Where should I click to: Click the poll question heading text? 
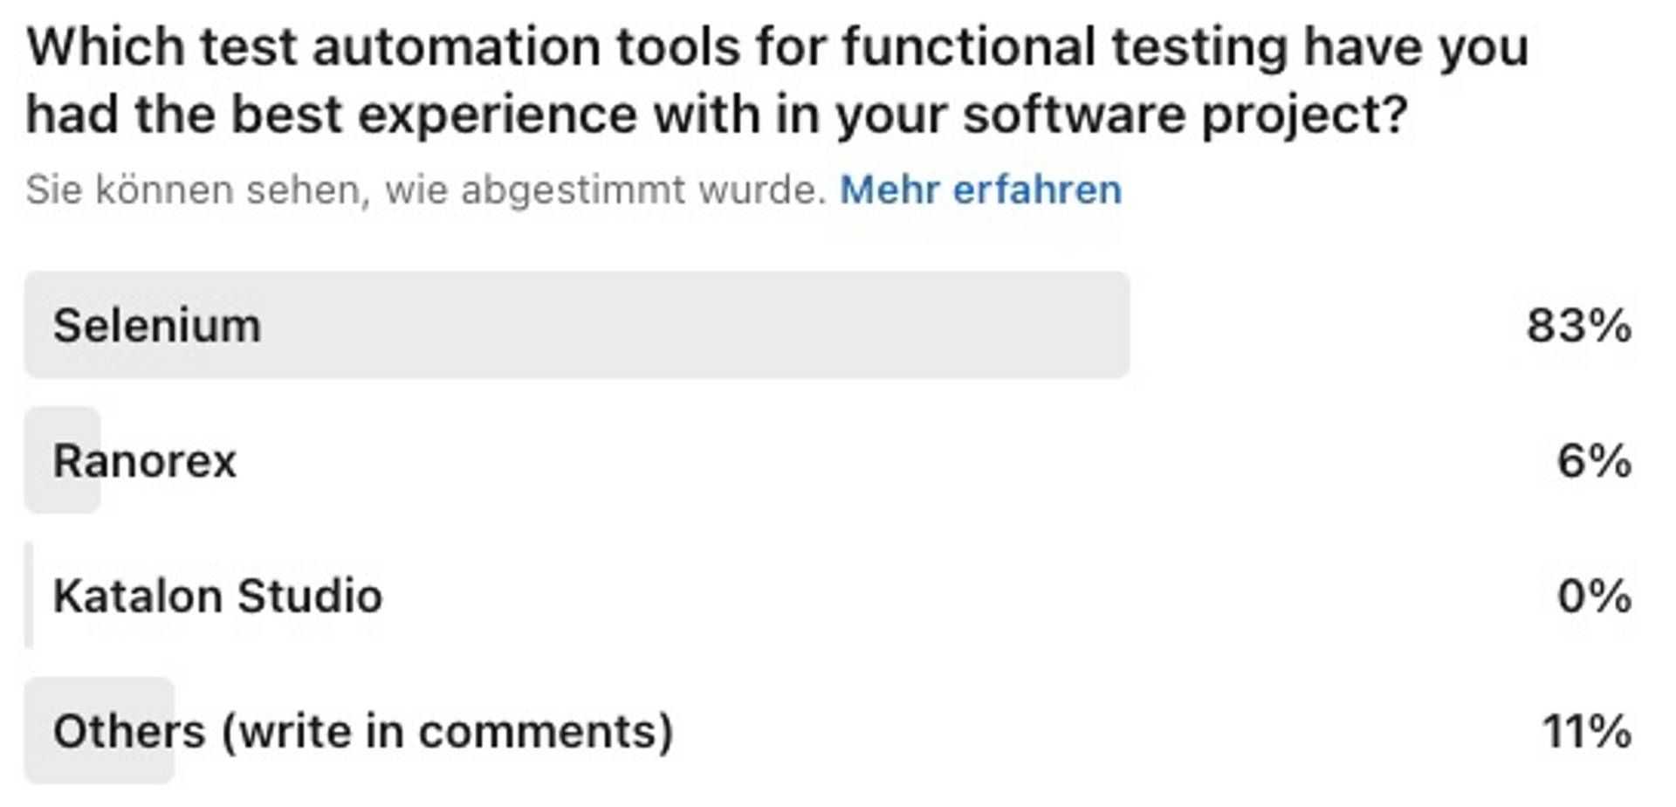[777, 80]
